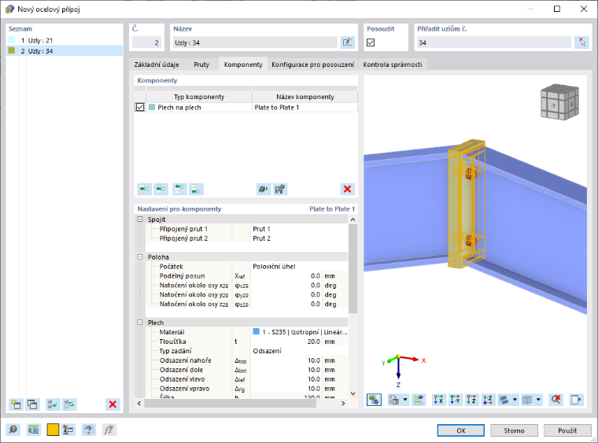This screenshot has width=598, height=443.
Task: Click the Typ zadání value Odsazení
Action: click(x=267, y=351)
